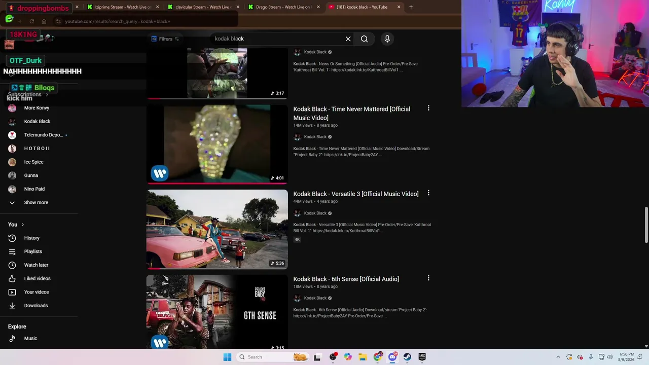649x365 pixels.
Task: Open Kodak Black channel under 6th Sense
Action: pos(315,298)
